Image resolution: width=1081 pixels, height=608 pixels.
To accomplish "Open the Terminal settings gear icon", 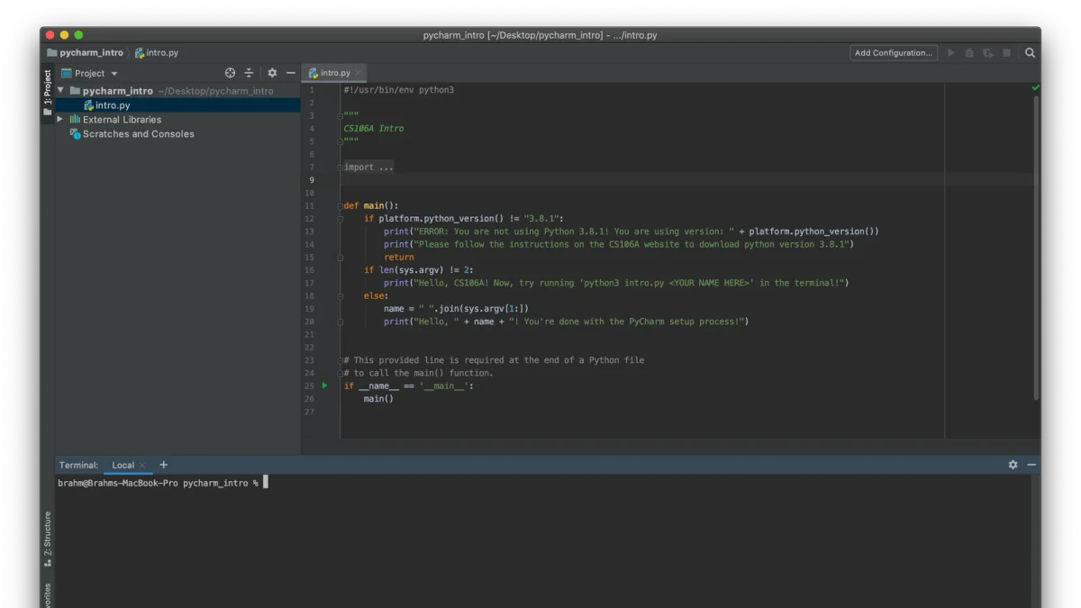I will pos(1013,465).
